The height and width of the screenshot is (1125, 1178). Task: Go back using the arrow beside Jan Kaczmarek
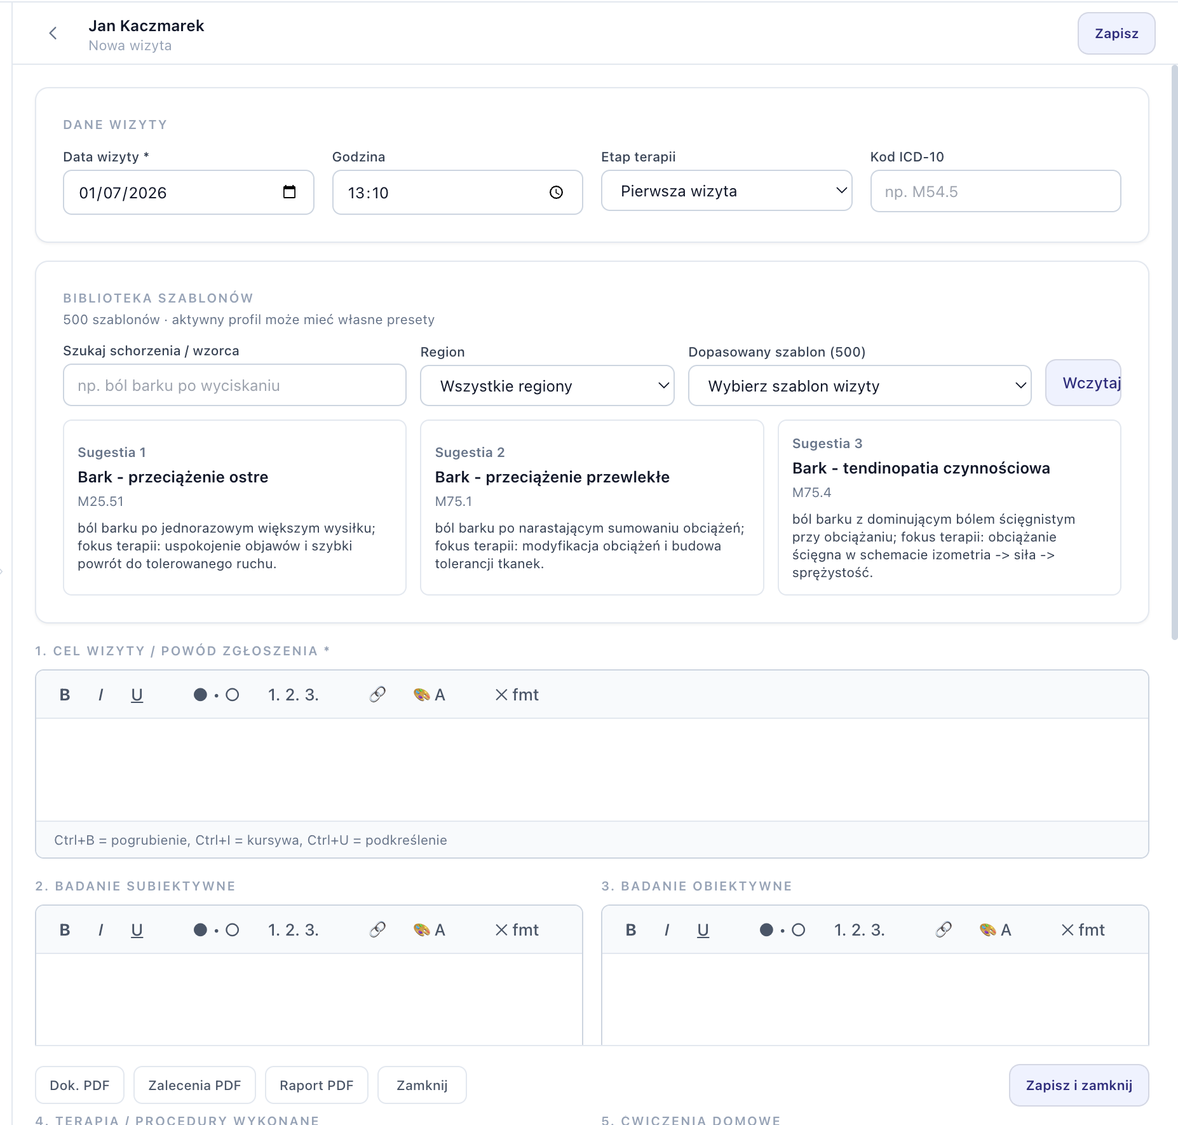pos(53,33)
